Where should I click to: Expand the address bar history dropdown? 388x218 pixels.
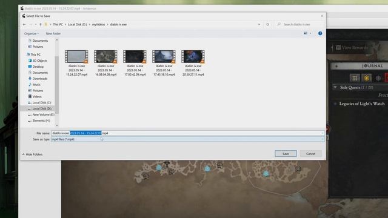point(259,24)
